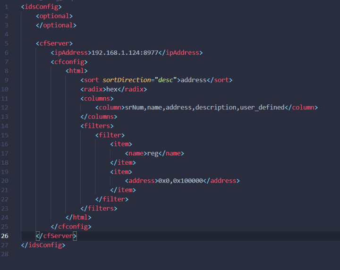Click line number 28 in gutter
340x270 pixels.
(x=5, y=254)
